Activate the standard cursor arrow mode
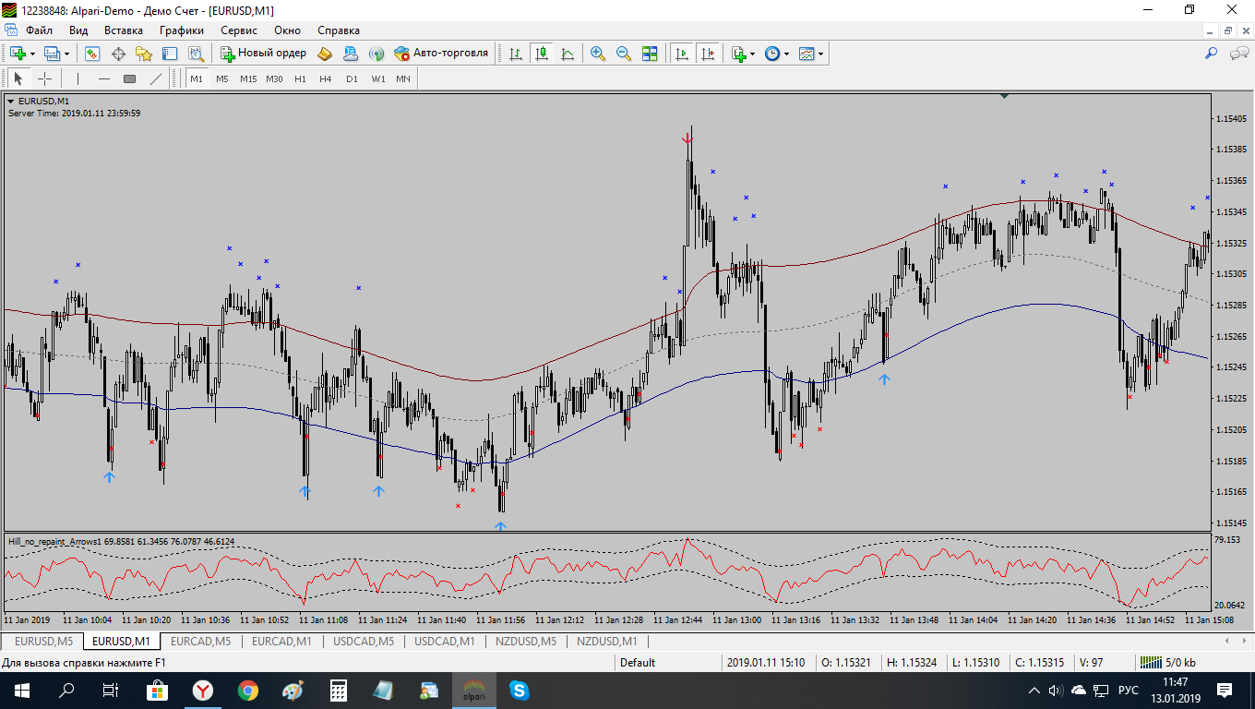The image size is (1255, 709). (18, 79)
